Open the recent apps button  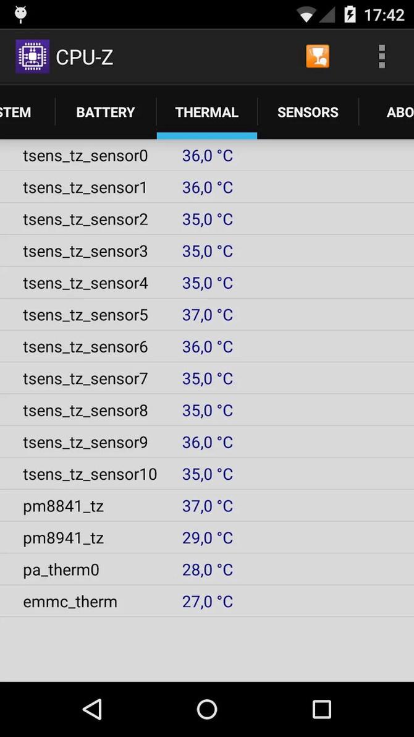(x=321, y=709)
